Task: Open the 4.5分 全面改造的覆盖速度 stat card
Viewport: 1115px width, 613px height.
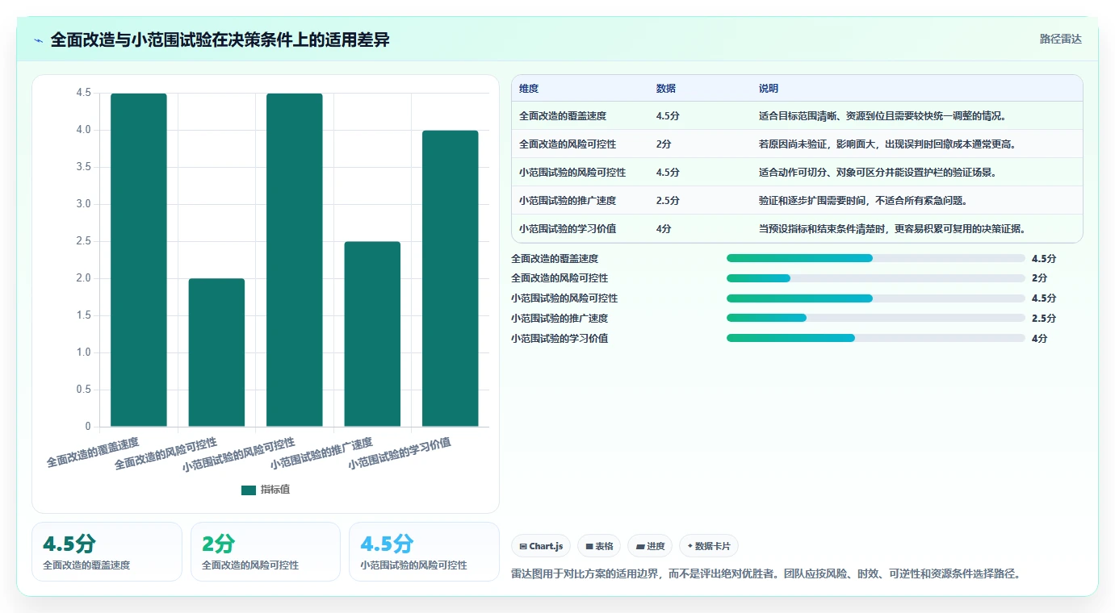Action: 107,552
